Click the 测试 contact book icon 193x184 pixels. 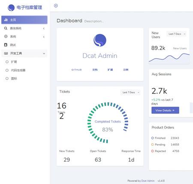point(6,45)
